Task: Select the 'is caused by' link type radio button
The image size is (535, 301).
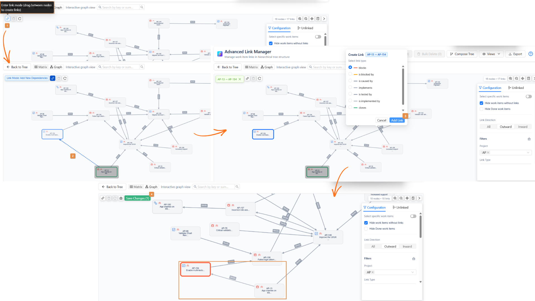Action: click(x=350, y=81)
